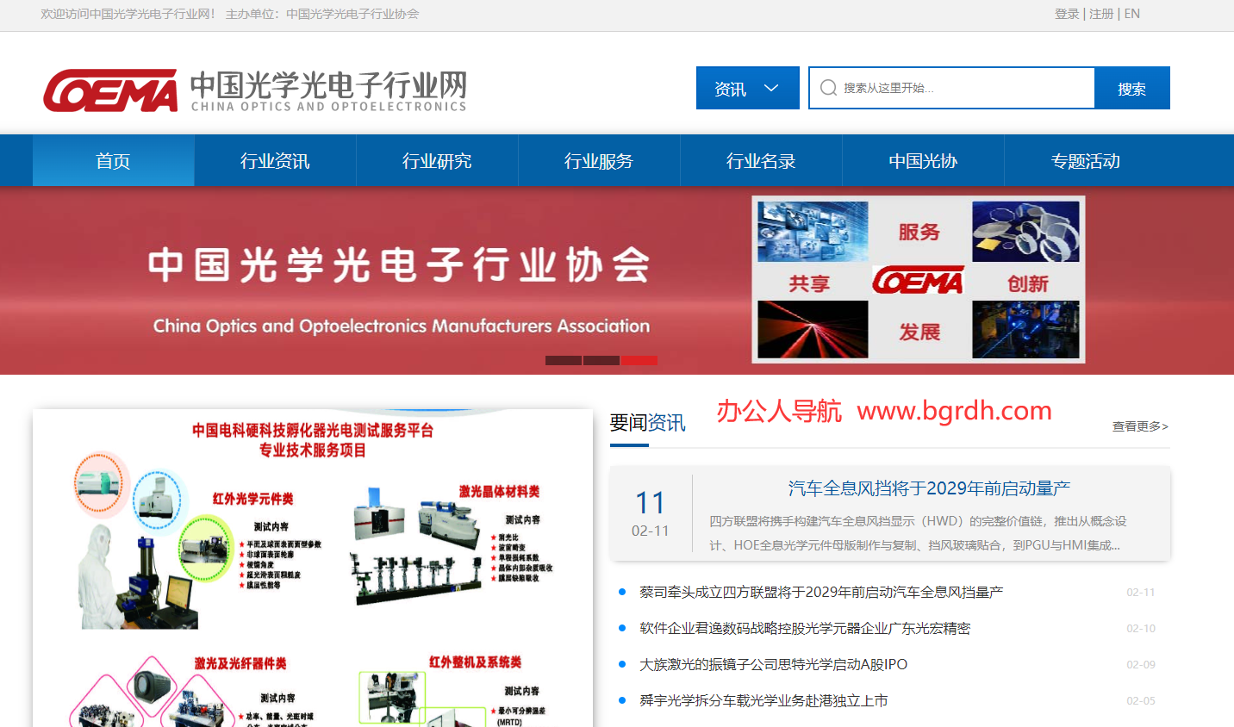
Task: Click the 光电测试服务平台 promo image
Action: point(313,569)
